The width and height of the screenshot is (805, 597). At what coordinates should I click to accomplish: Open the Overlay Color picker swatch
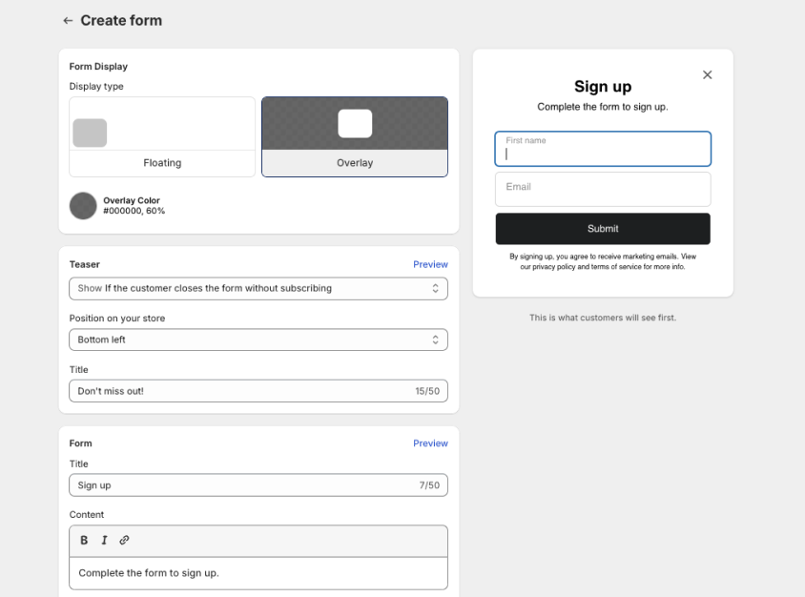tap(83, 206)
